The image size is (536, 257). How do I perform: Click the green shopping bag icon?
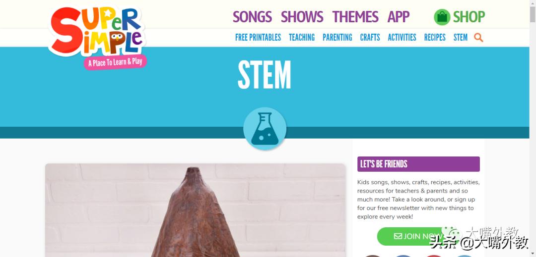(x=442, y=17)
